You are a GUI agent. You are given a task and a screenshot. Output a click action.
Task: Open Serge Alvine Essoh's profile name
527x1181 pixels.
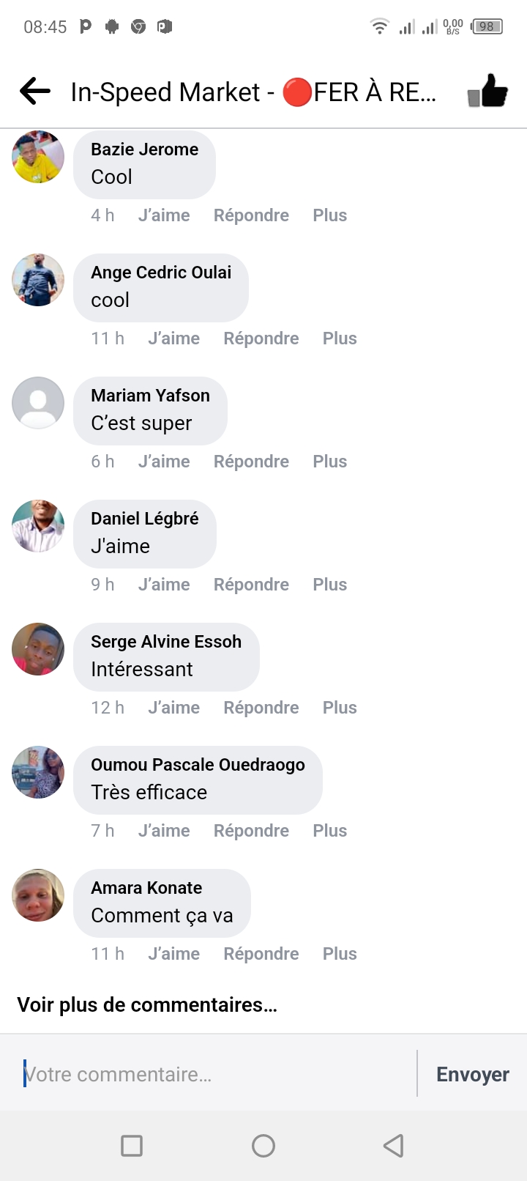point(166,642)
